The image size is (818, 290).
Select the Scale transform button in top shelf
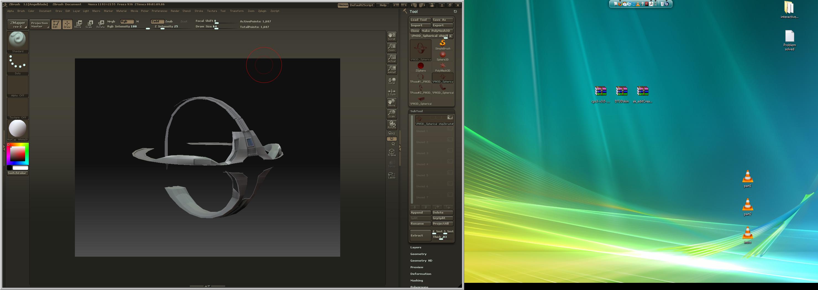click(x=89, y=24)
